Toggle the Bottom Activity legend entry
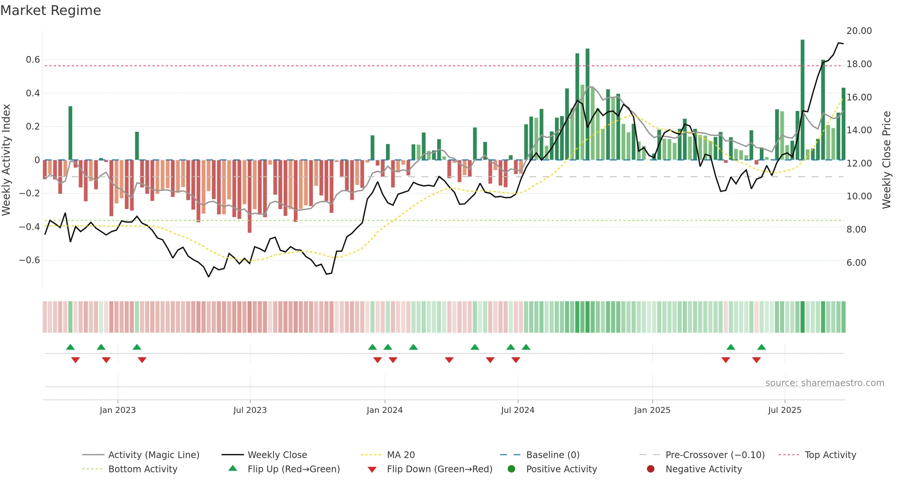Image resolution: width=897 pixels, height=504 pixels. tap(130, 469)
